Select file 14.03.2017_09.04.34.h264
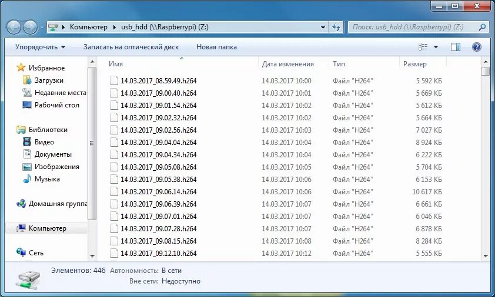The height and width of the screenshot is (297, 495). click(159, 154)
